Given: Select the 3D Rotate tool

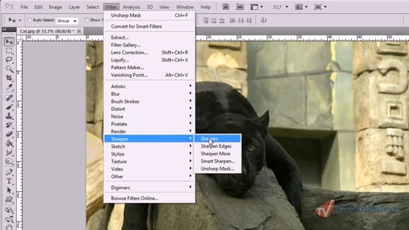Looking at the screenshot, I should (9, 210).
